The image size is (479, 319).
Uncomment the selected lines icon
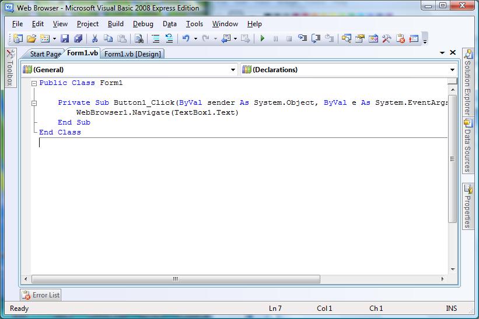click(169, 38)
